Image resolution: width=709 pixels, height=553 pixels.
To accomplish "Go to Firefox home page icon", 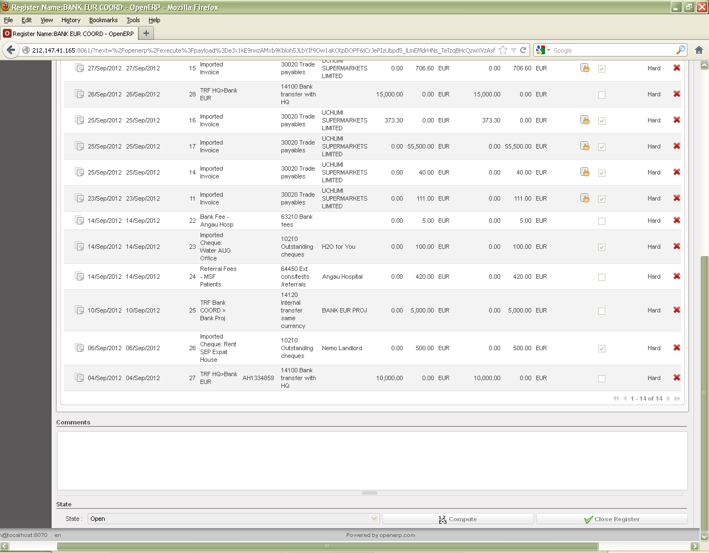I will (x=699, y=50).
